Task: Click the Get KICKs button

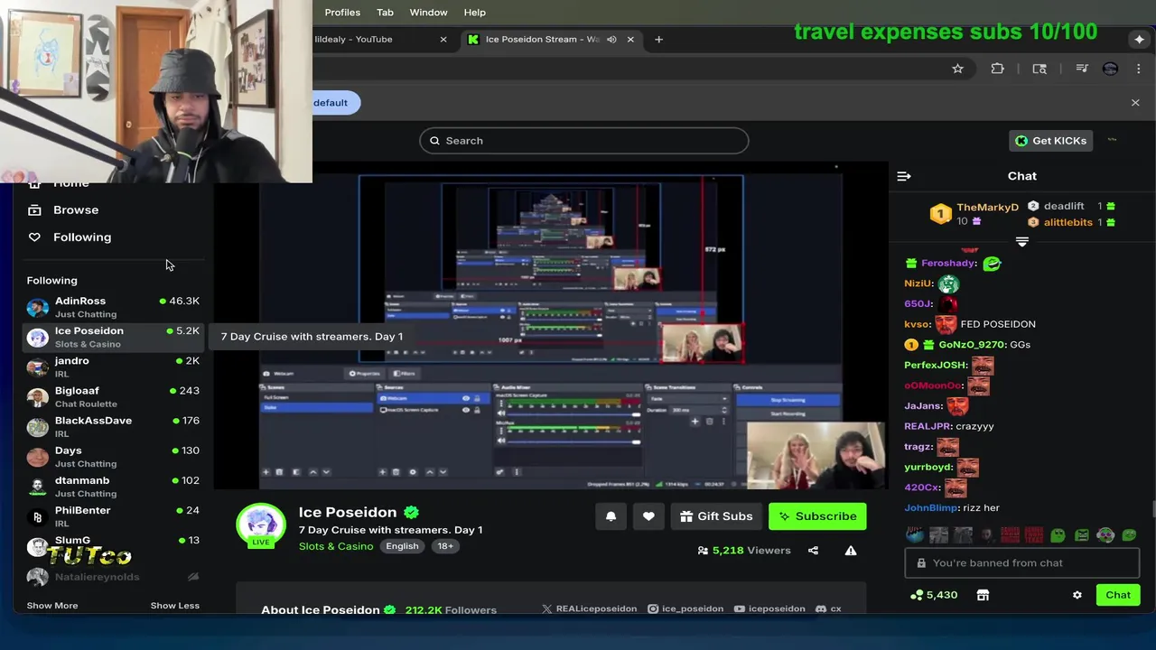Action: point(1051,140)
